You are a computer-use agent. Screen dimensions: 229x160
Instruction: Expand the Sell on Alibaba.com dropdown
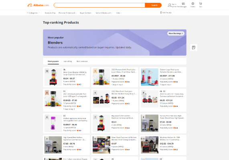pyautogui.click(x=104, y=13)
